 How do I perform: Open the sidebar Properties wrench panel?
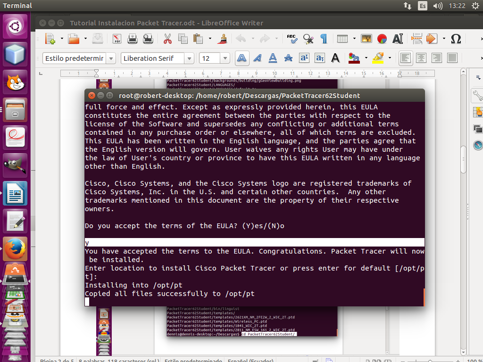coord(477,96)
